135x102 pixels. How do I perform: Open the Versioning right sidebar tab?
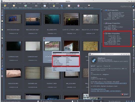(x=133, y=62)
